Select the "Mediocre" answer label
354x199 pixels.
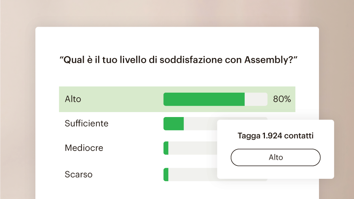pyautogui.click(x=84, y=148)
